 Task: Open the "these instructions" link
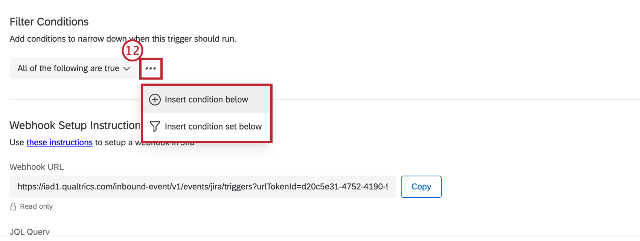click(59, 142)
